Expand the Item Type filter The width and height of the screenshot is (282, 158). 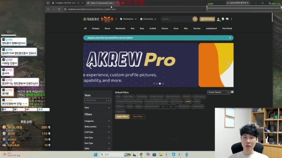point(97,143)
